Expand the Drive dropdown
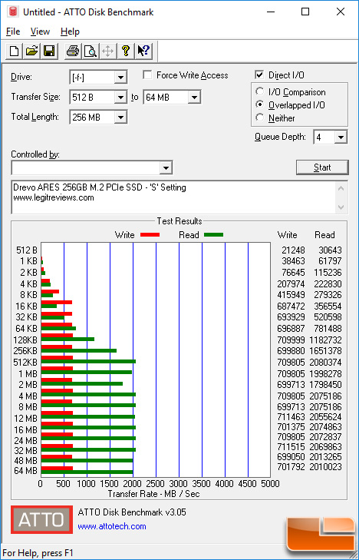The width and height of the screenshot is (359, 560). [x=120, y=77]
